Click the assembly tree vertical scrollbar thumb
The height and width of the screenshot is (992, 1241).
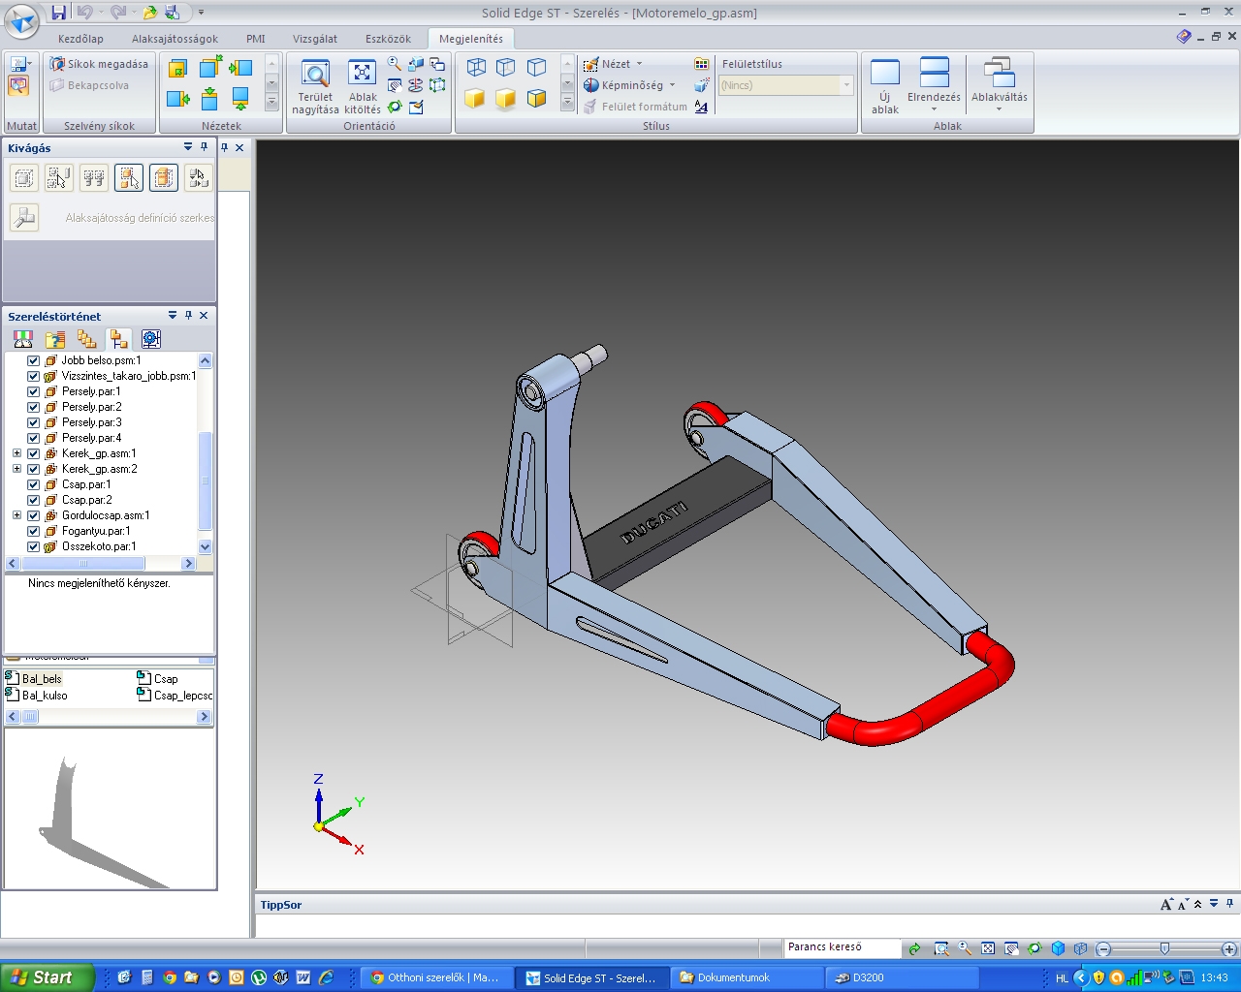(205, 481)
